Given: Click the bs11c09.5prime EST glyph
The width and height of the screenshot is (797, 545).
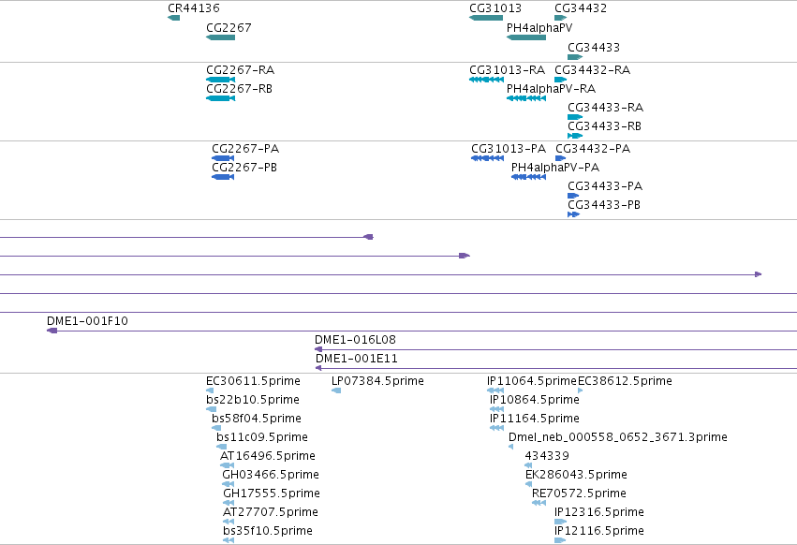Looking at the screenshot, I should tap(222, 447).
